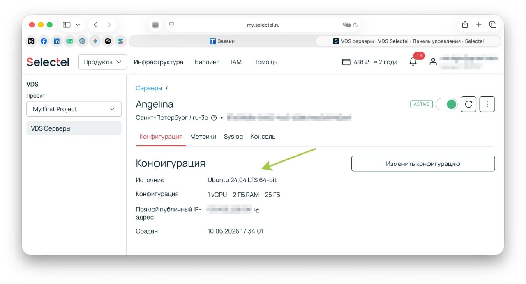Open IAM menu item
526x284 pixels.
pos(236,62)
